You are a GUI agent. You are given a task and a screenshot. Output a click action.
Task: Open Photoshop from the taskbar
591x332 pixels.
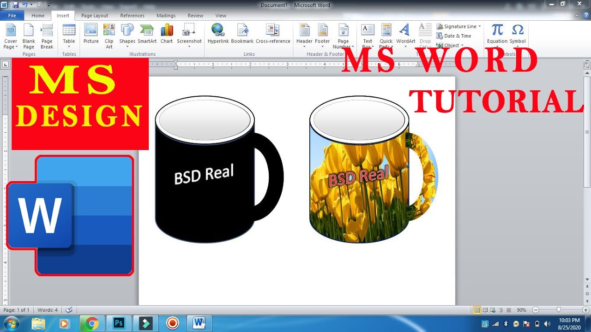[x=119, y=324]
